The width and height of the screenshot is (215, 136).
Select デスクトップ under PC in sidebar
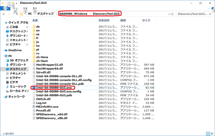[18, 69]
